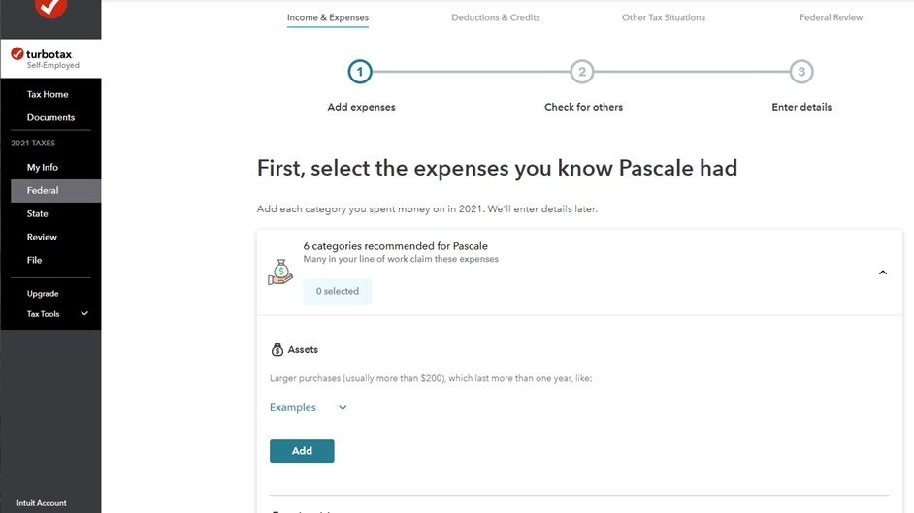Click the red checkmark badge at top
This screenshot has height=513, width=914.
pyautogui.click(x=50, y=8)
